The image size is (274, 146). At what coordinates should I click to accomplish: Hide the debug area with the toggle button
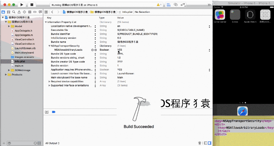tap(47, 112)
